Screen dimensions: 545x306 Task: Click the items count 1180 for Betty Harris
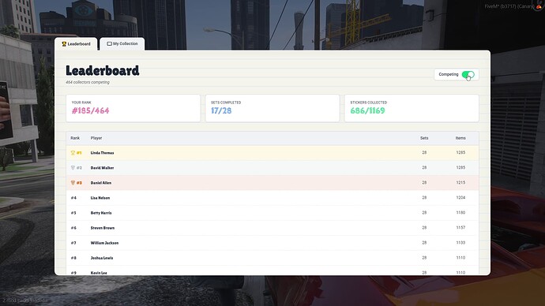[460, 213]
